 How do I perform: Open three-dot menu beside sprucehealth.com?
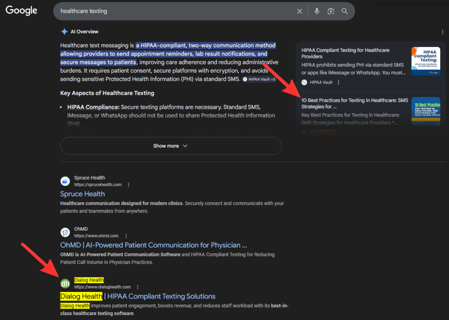point(128,185)
